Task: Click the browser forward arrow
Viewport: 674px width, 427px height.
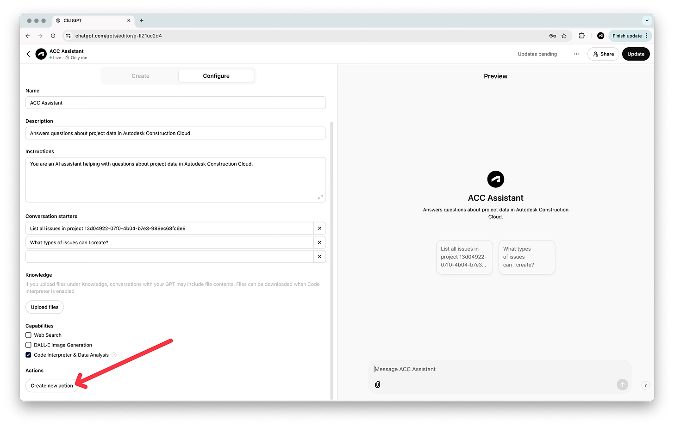Action: [x=40, y=36]
